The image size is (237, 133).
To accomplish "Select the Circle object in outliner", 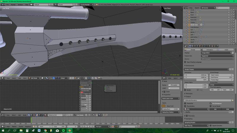I will (x=192, y=10).
